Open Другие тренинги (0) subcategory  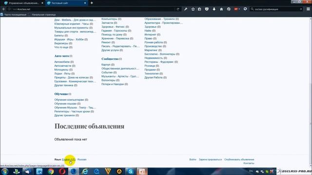(67, 115)
